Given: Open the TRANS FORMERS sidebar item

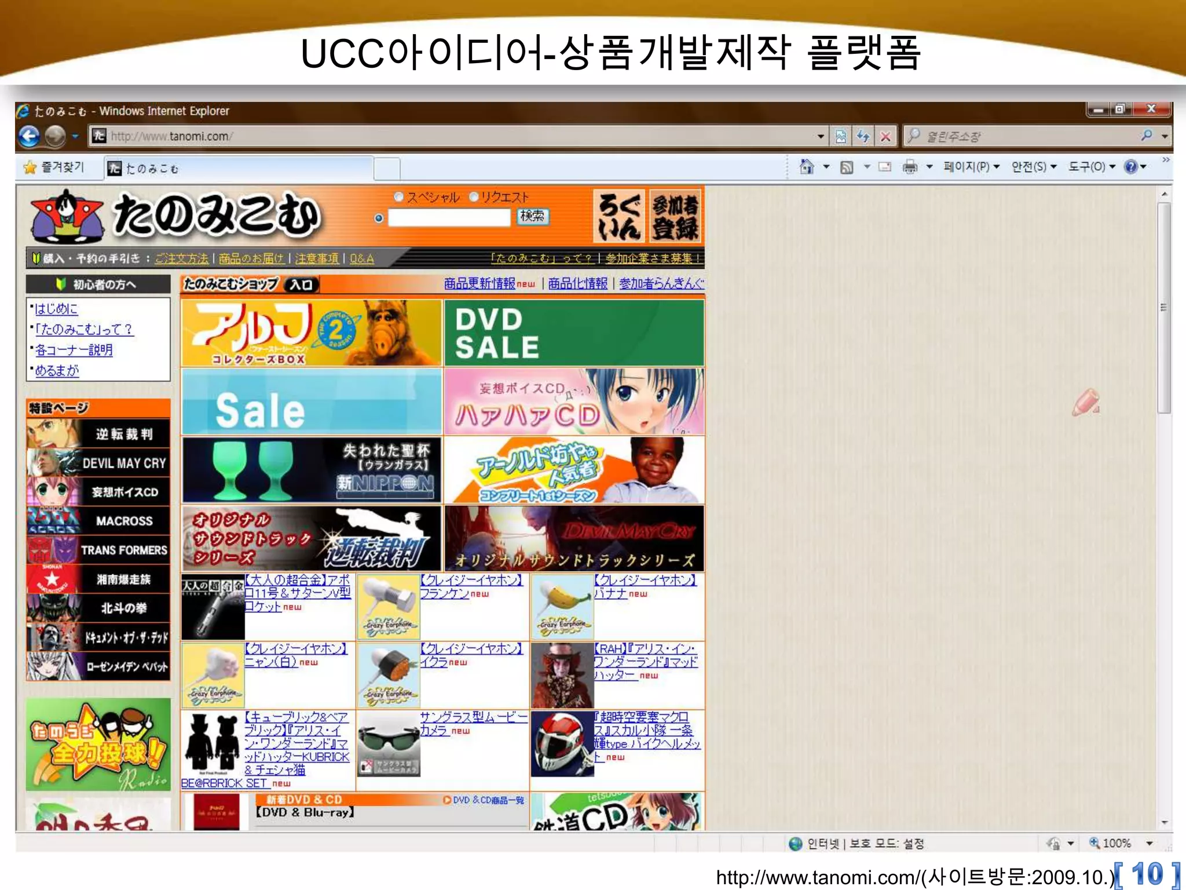Looking at the screenshot, I should click(98, 549).
